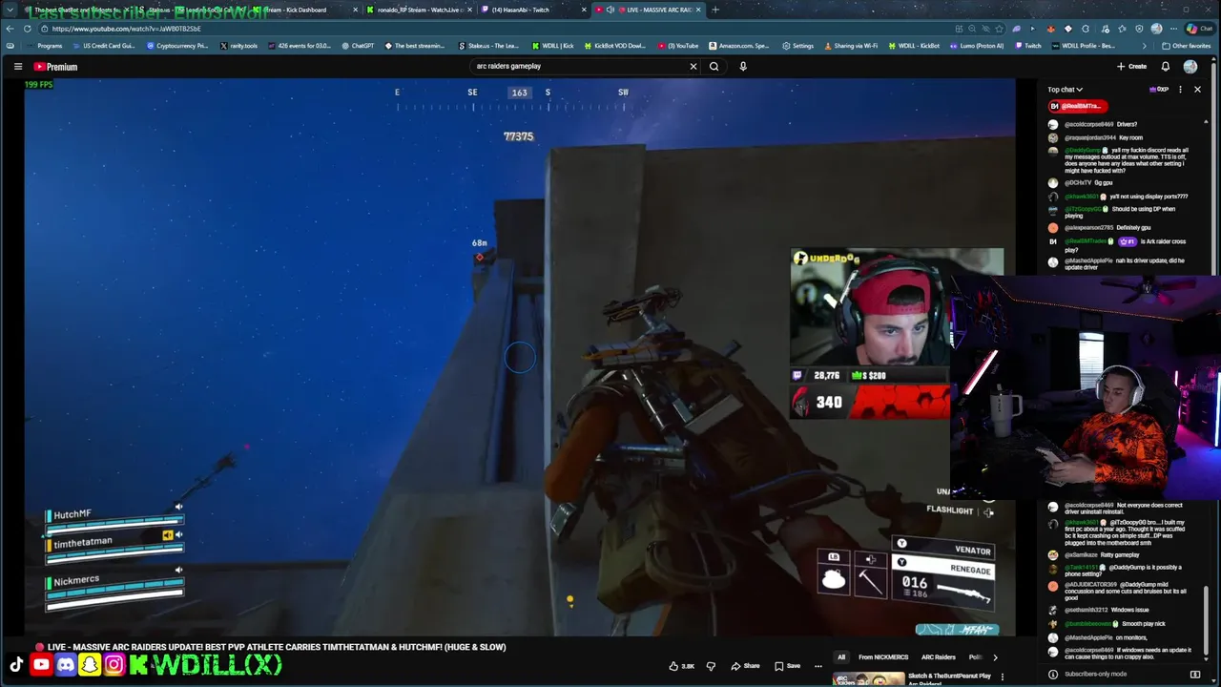Viewport: 1221px width, 687px height.
Task: Run search with magnifier icon
Action: pos(714,66)
